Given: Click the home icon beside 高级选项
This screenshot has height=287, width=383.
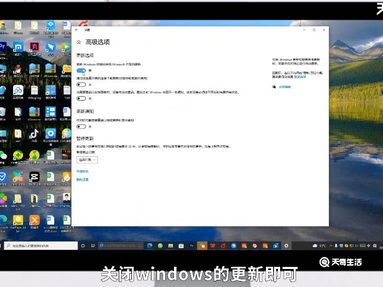Looking at the screenshot, I should pos(79,42).
